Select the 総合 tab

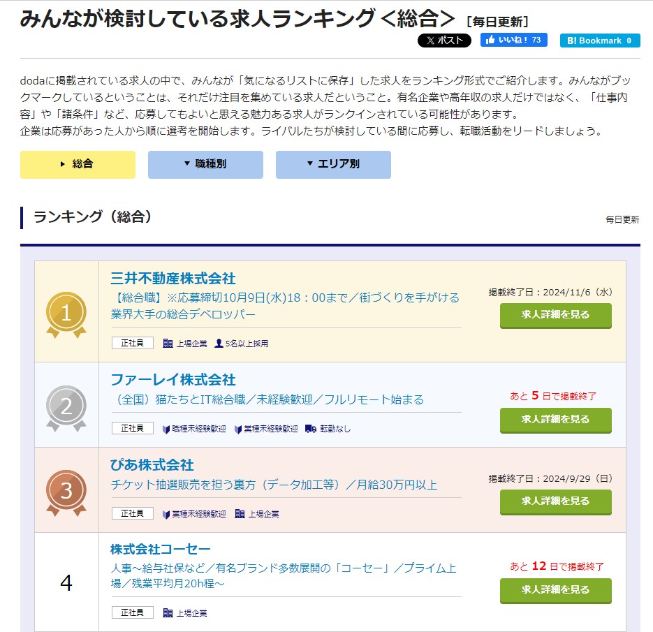78,164
